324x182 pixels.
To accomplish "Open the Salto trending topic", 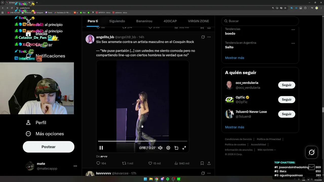I will (229, 47).
